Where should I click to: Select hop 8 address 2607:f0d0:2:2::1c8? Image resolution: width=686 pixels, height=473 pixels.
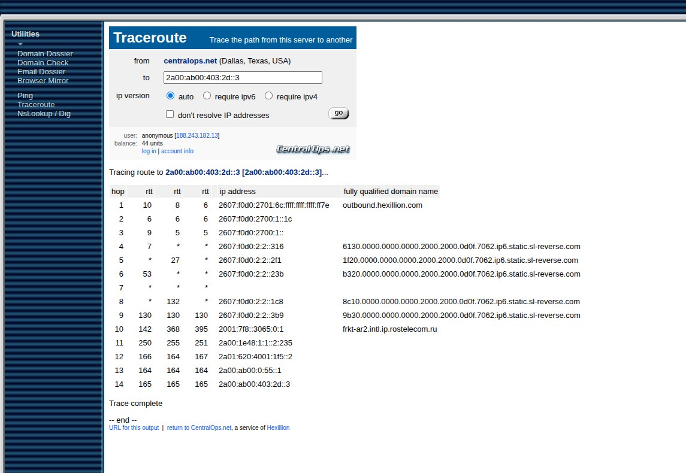250,302
